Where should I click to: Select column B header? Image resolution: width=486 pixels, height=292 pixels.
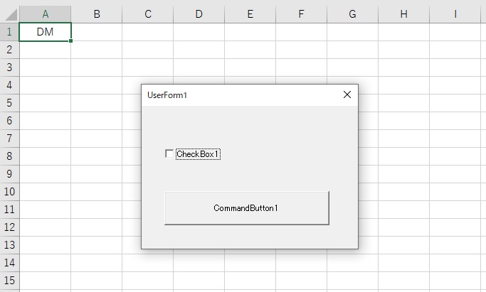[97, 14]
